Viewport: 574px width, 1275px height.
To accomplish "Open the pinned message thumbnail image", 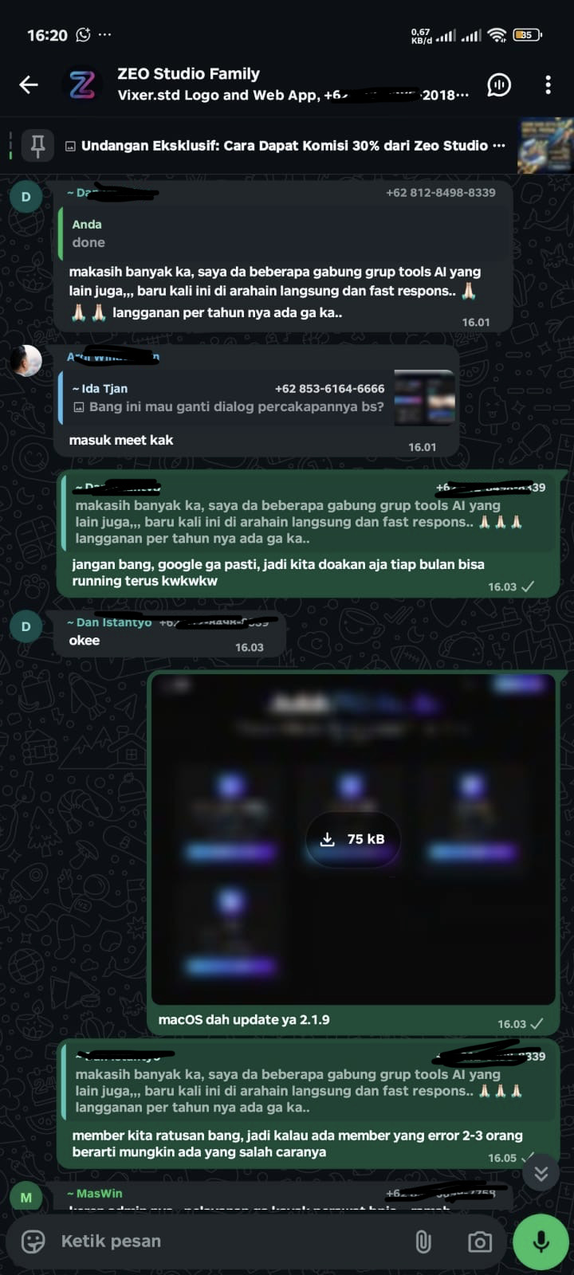I will pos(545,145).
